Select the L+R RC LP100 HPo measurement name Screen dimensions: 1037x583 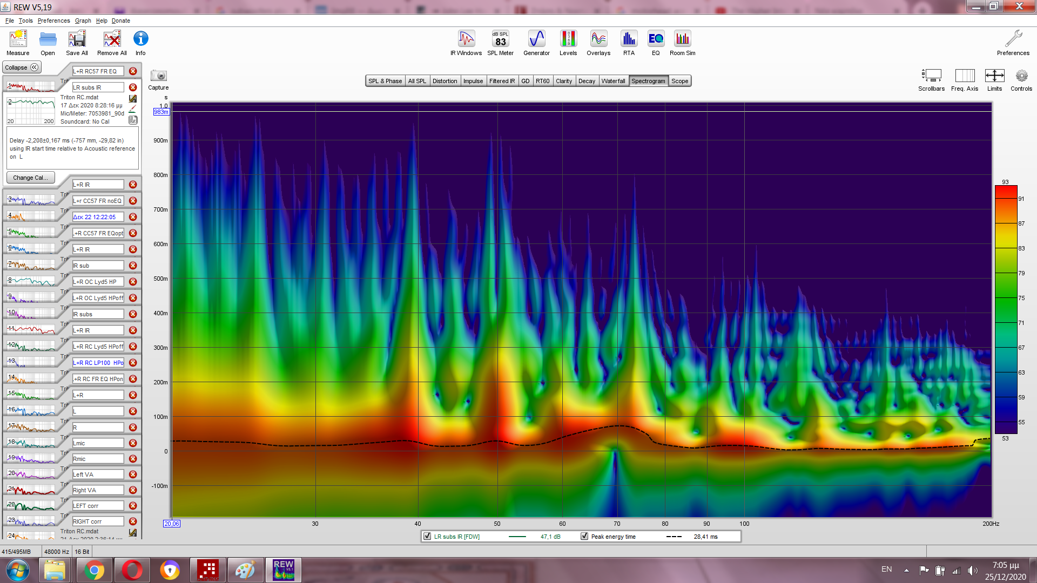point(98,363)
